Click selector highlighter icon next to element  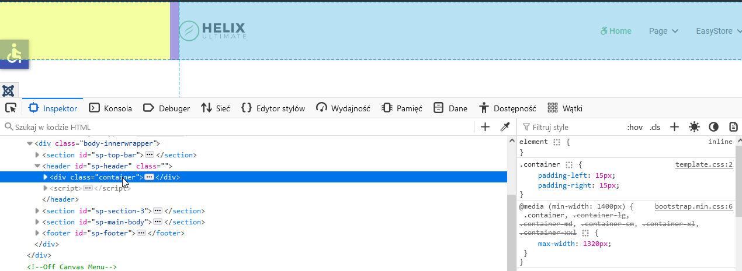point(557,142)
